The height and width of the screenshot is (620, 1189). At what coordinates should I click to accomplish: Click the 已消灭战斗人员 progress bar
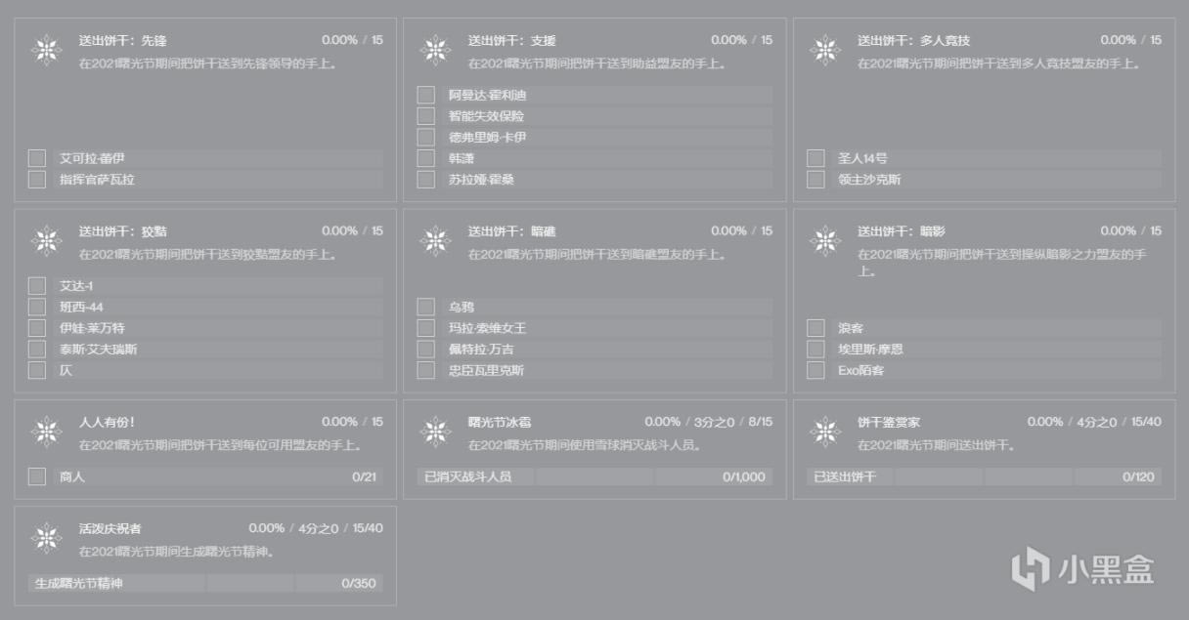pos(594,476)
